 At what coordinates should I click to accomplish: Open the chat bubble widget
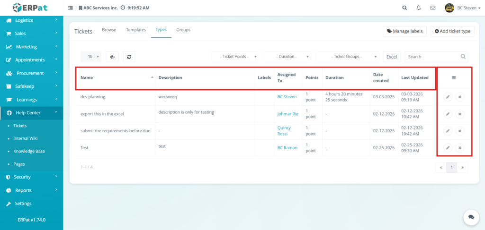[471, 217]
